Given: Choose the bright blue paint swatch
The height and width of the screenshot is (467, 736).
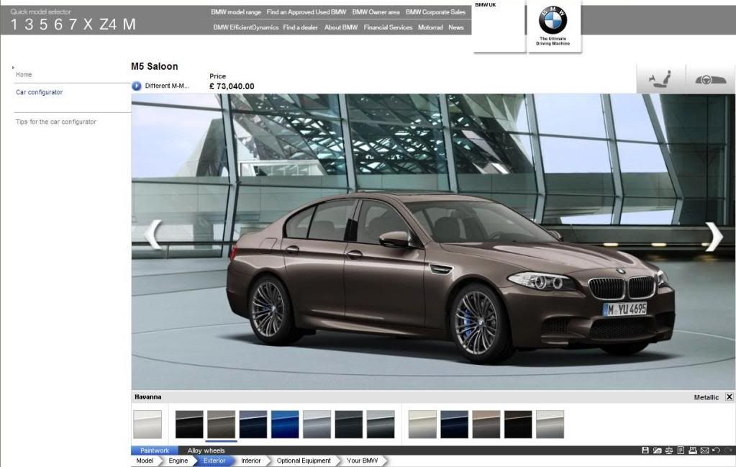Looking at the screenshot, I should (x=285, y=425).
